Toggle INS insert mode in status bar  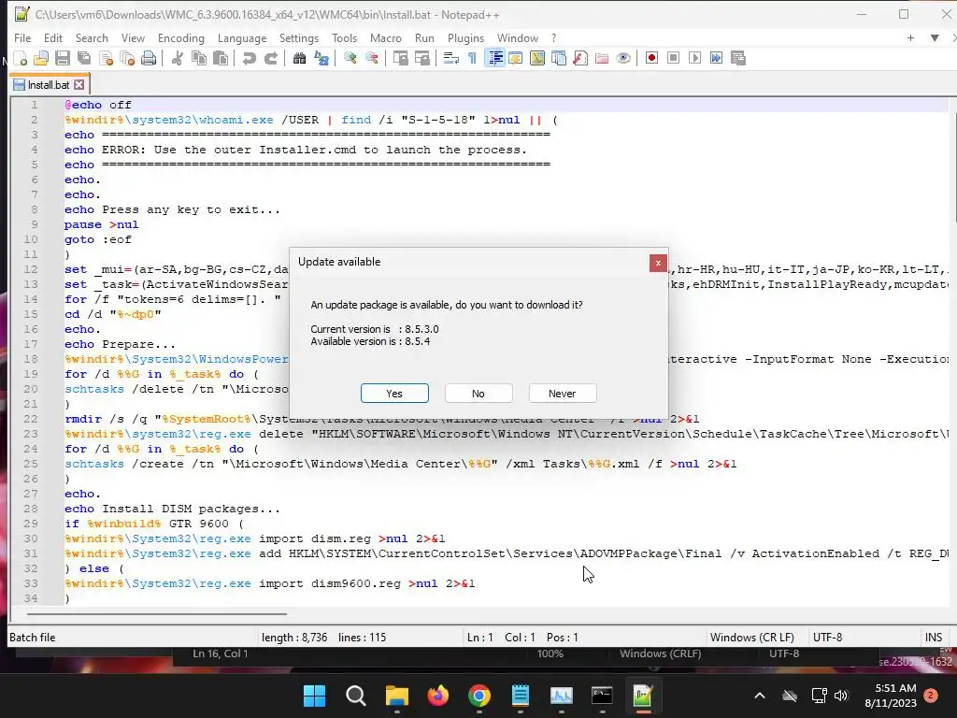934,638
